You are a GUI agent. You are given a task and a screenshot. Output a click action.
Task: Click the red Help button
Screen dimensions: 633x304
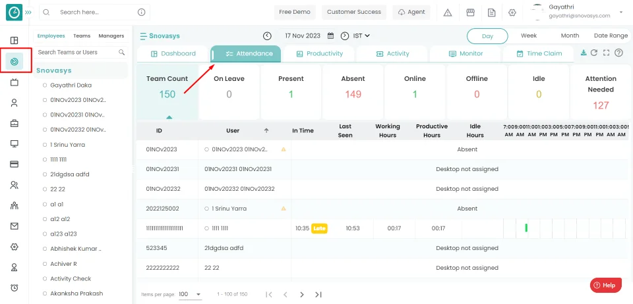tap(605, 285)
